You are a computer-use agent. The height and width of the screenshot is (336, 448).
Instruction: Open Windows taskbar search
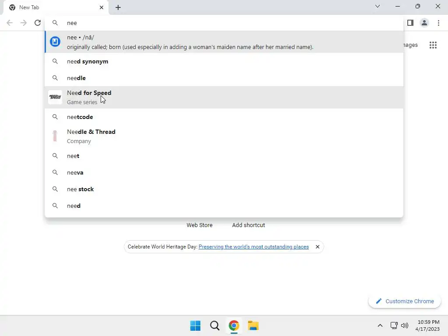click(214, 325)
